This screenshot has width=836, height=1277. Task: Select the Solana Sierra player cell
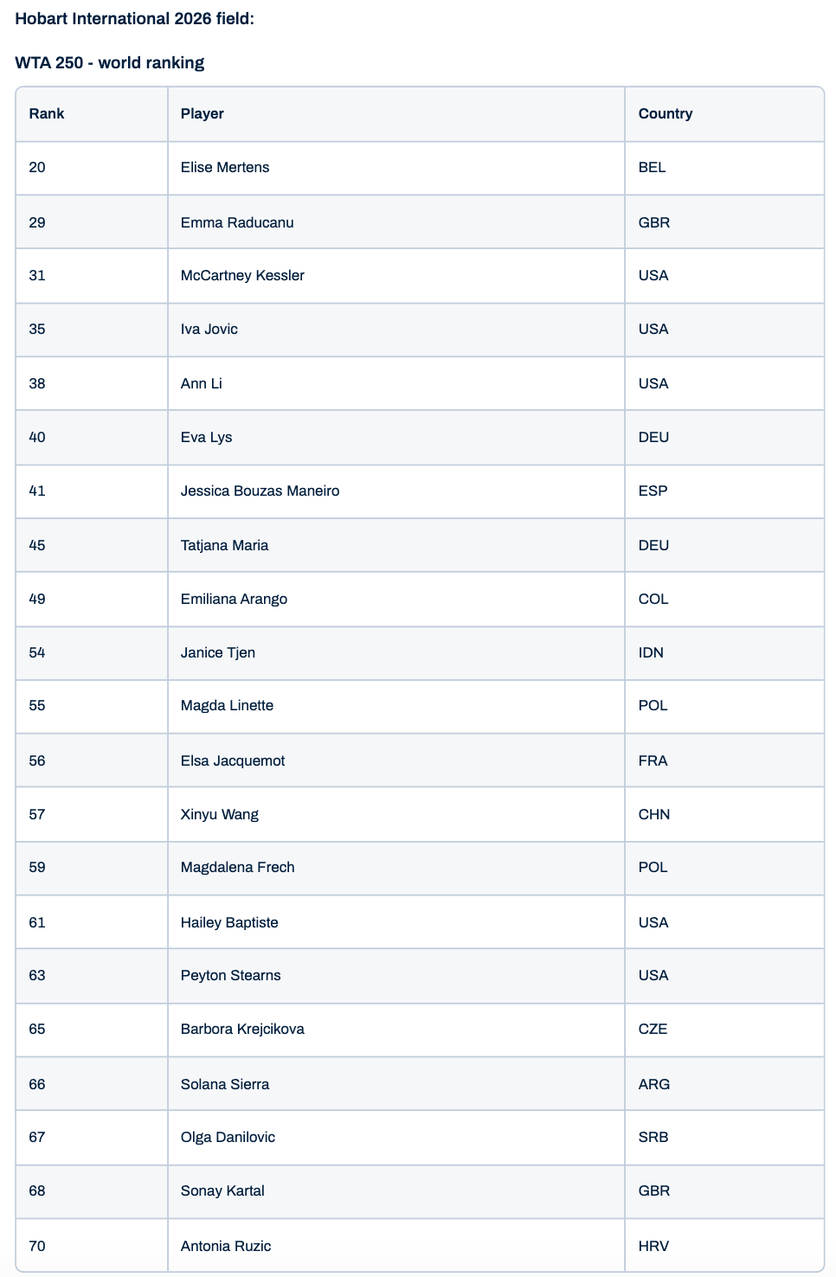tap(224, 1085)
